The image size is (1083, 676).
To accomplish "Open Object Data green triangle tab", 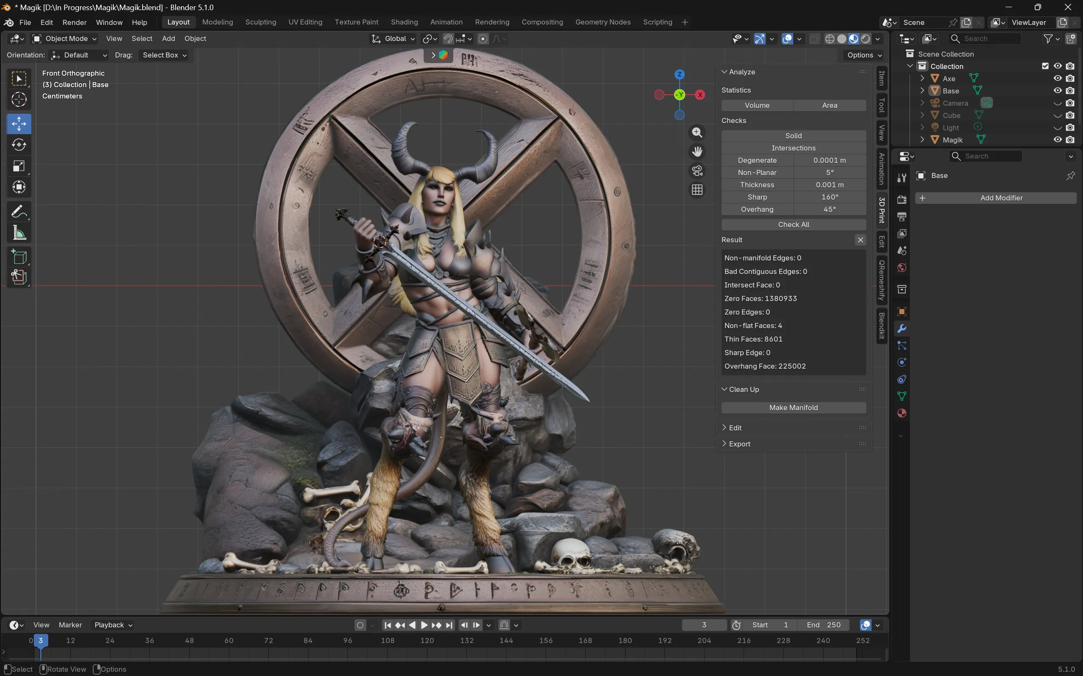I will click(x=902, y=396).
